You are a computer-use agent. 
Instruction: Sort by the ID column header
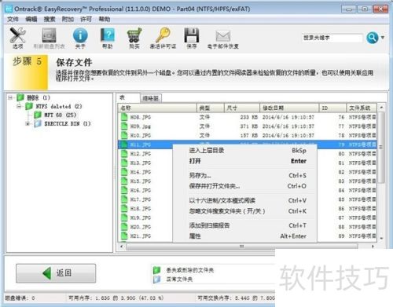pyautogui.click(x=332, y=108)
